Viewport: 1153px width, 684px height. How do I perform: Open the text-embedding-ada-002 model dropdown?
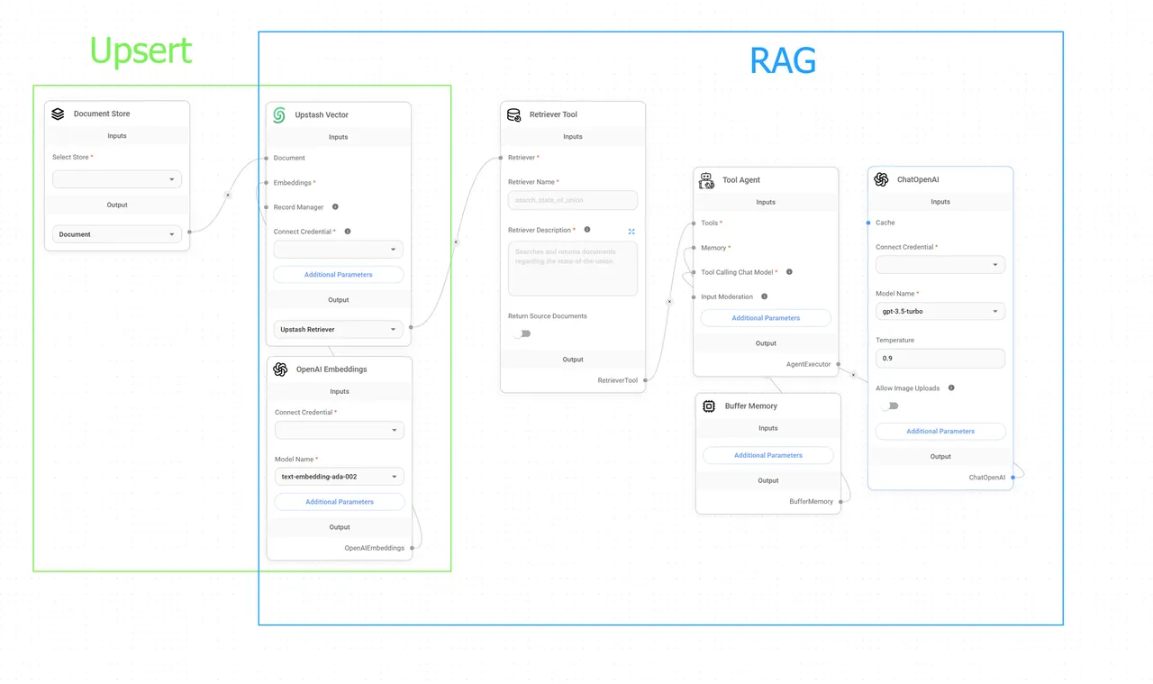pos(340,477)
